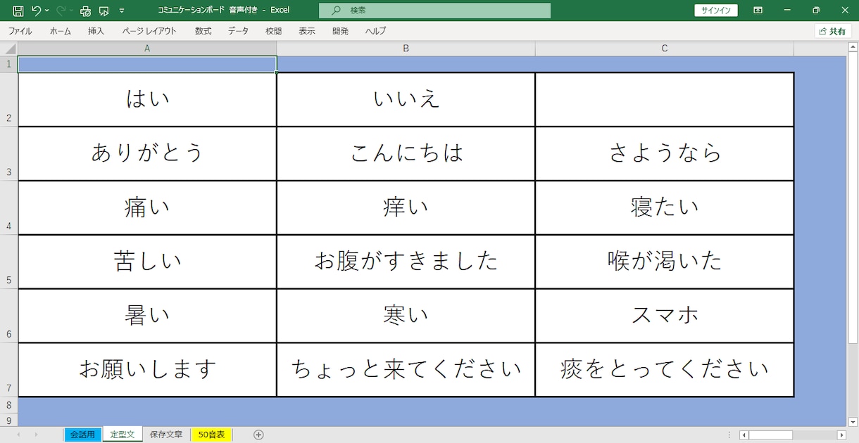Select column A header
This screenshot has width=859, height=443.
tap(147, 49)
